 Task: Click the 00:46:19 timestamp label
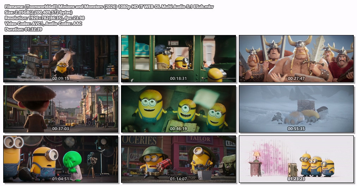click(x=178, y=129)
